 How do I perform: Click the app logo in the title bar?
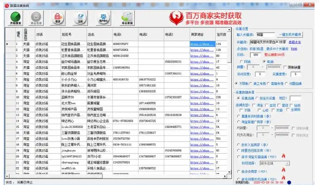(x=7, y=5)
